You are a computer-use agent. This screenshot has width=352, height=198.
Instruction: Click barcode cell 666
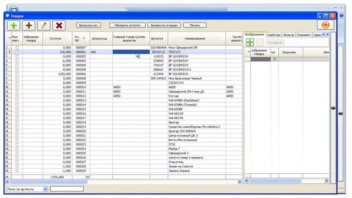click(x=101, y=52)
